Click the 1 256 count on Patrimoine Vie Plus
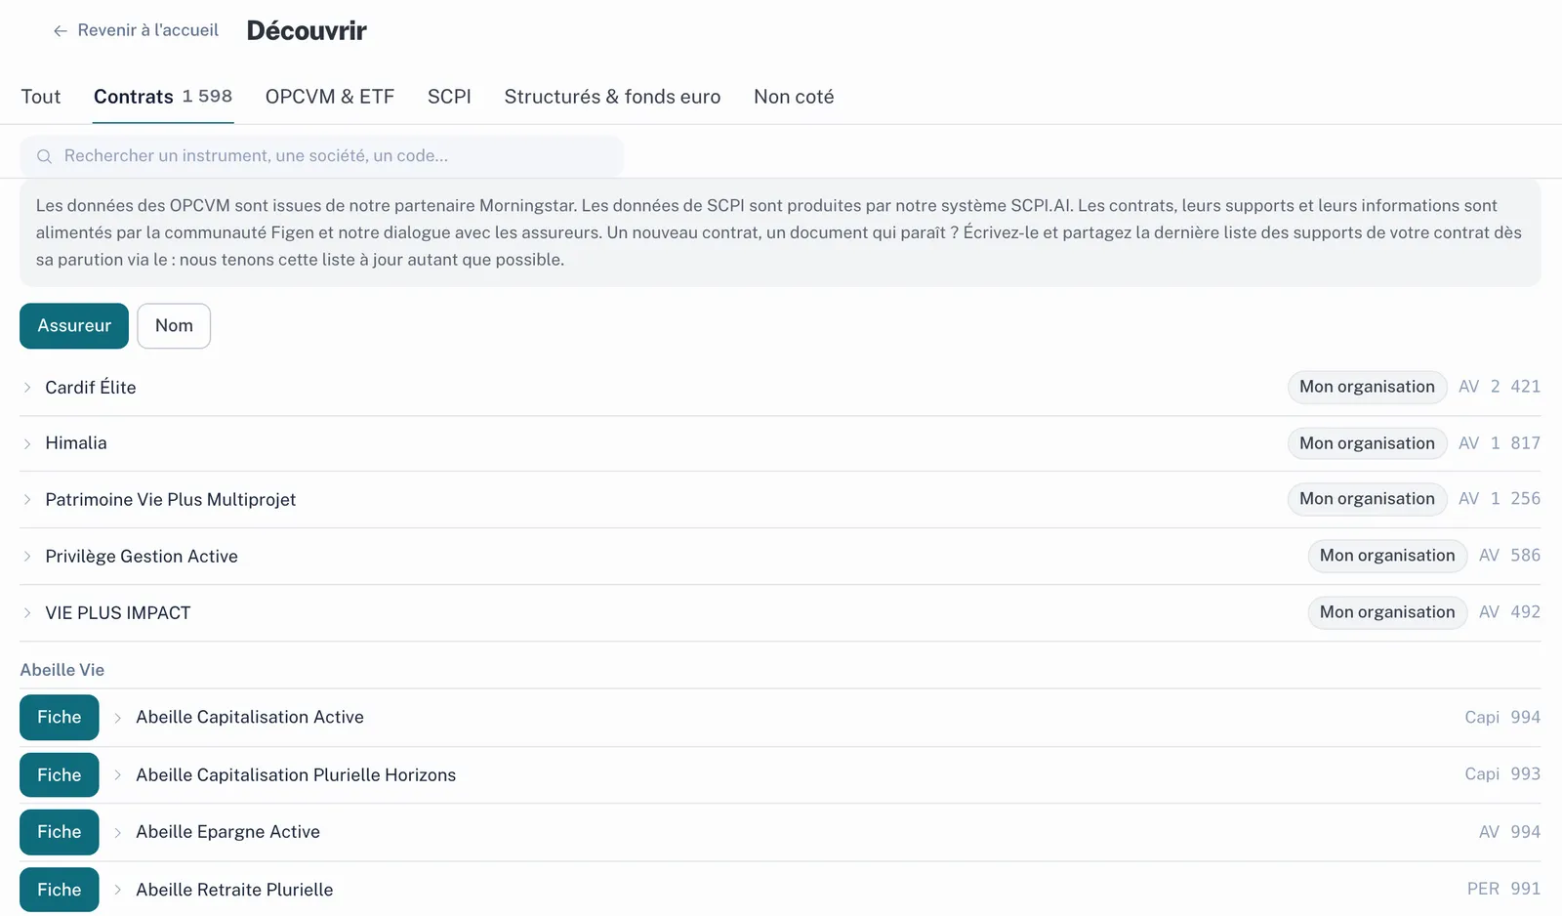This screenshot has width=1562, height=916. point(1515,499)
